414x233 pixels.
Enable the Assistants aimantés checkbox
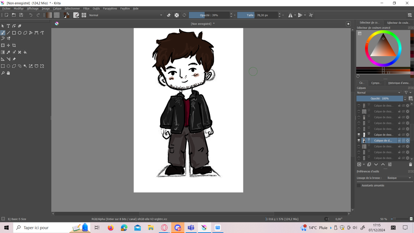[359, 185]
